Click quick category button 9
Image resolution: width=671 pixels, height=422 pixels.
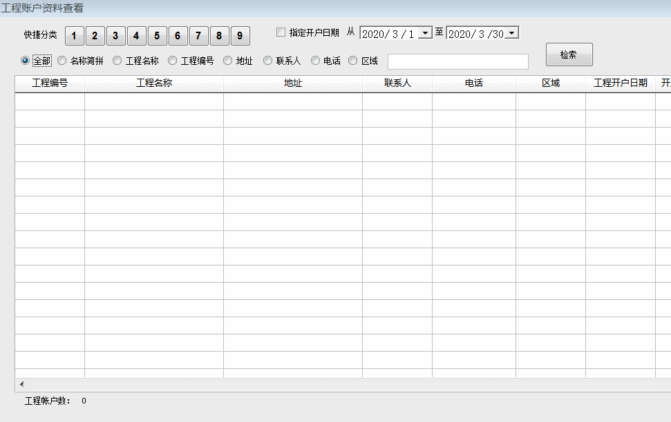pos(240,36)
